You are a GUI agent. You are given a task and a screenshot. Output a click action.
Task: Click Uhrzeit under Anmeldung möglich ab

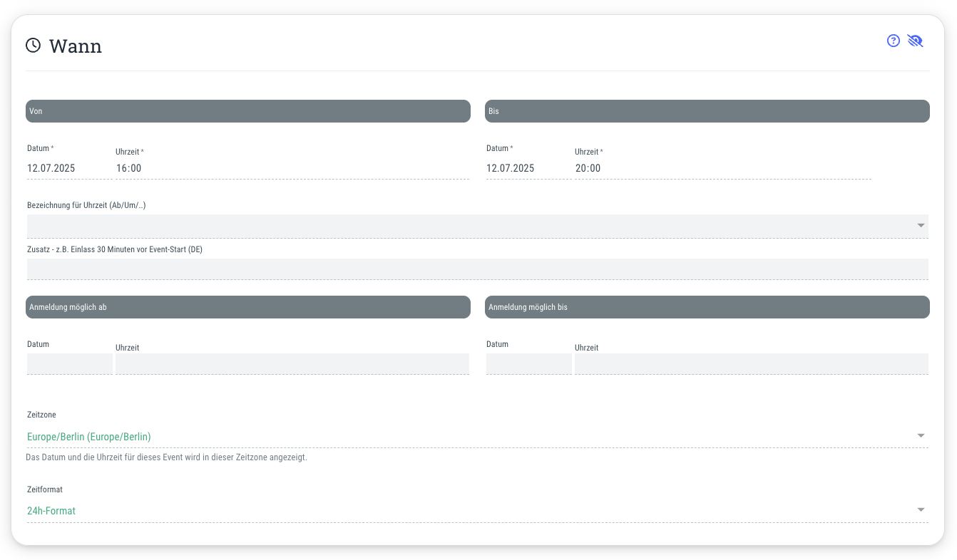292,363
